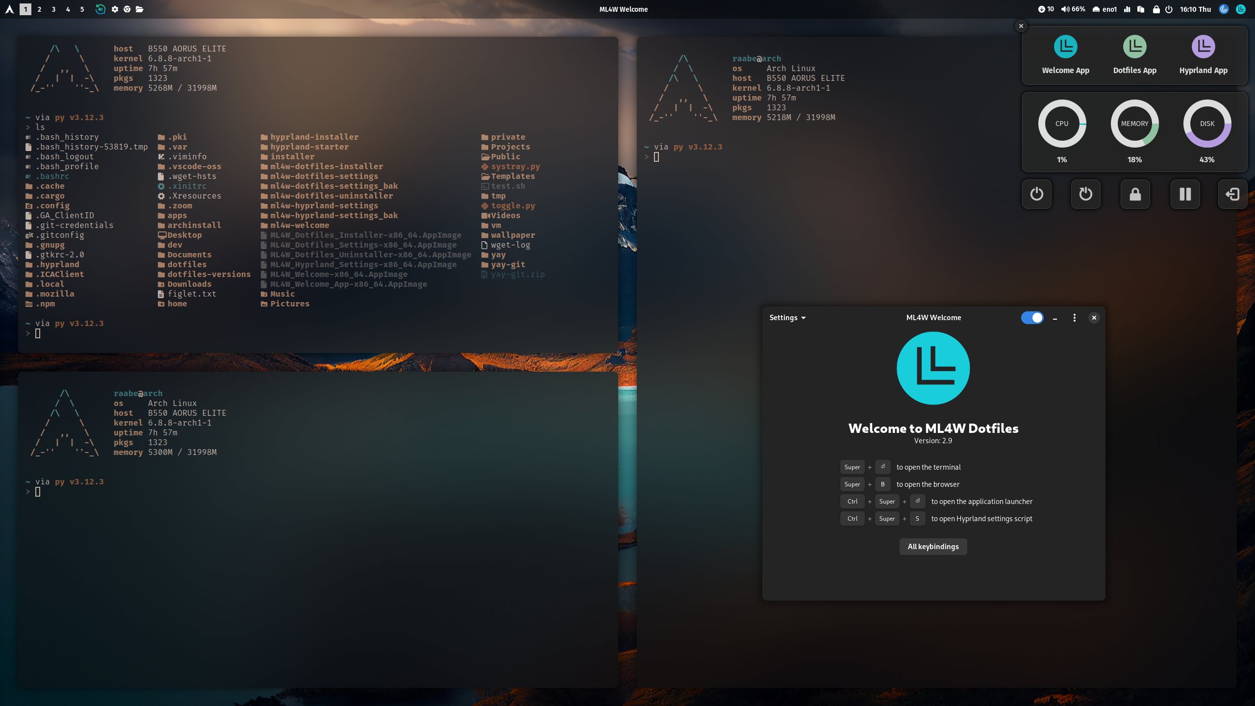Click the ML4W logo icon in the system tray
1255x706 pixels.
pyautogui.click(x=1240, y=9)
